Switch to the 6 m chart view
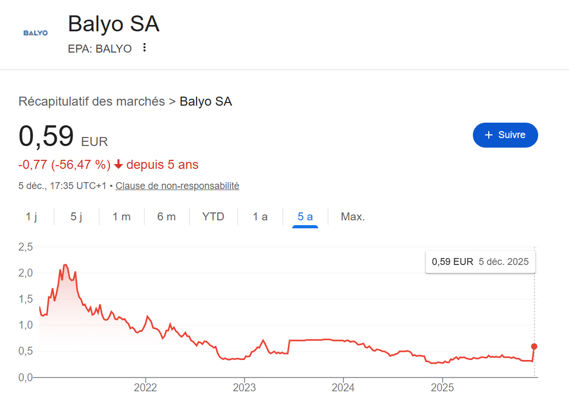The height and width of the screenshot is (403, 569). click(x=167, y=216)
